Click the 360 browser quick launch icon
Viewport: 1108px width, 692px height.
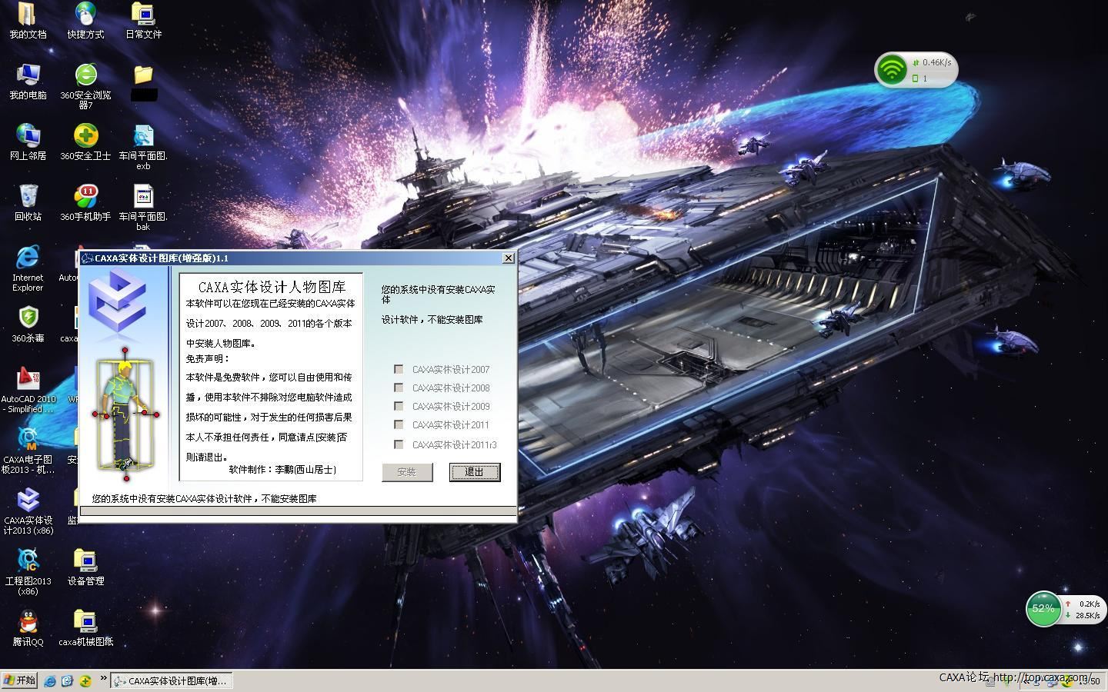point(67,680)
